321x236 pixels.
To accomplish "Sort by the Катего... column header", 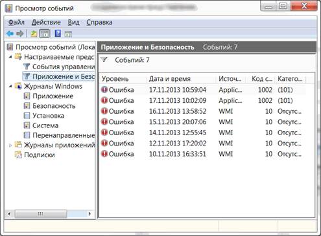I will tap(291, 79).
